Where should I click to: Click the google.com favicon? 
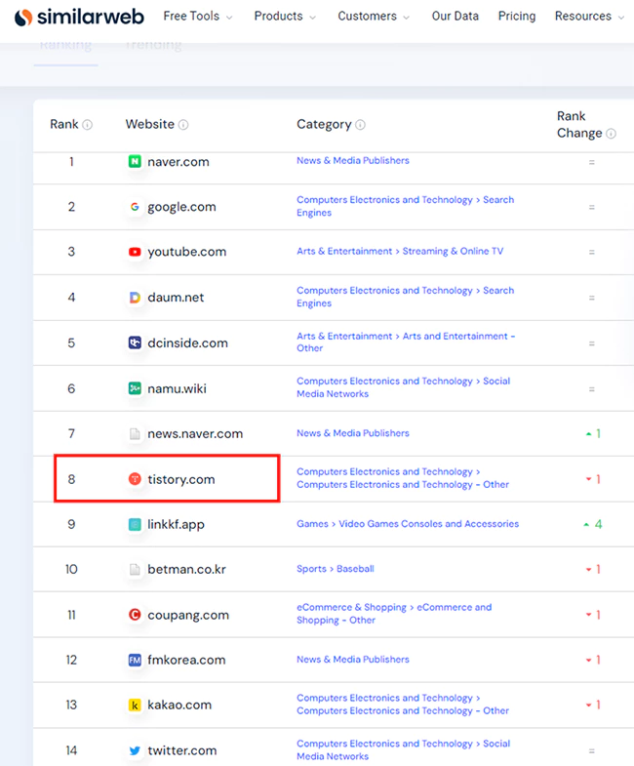point(135,207)
